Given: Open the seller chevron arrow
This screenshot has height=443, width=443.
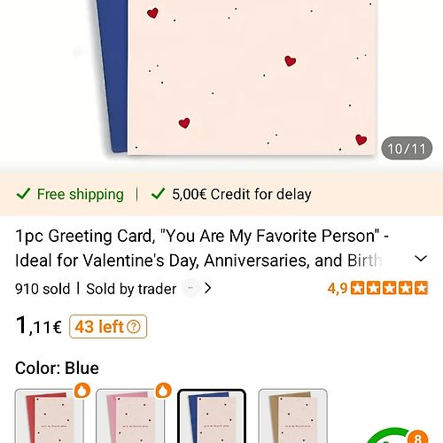Looking at the screenshot, I should point(208,288).
